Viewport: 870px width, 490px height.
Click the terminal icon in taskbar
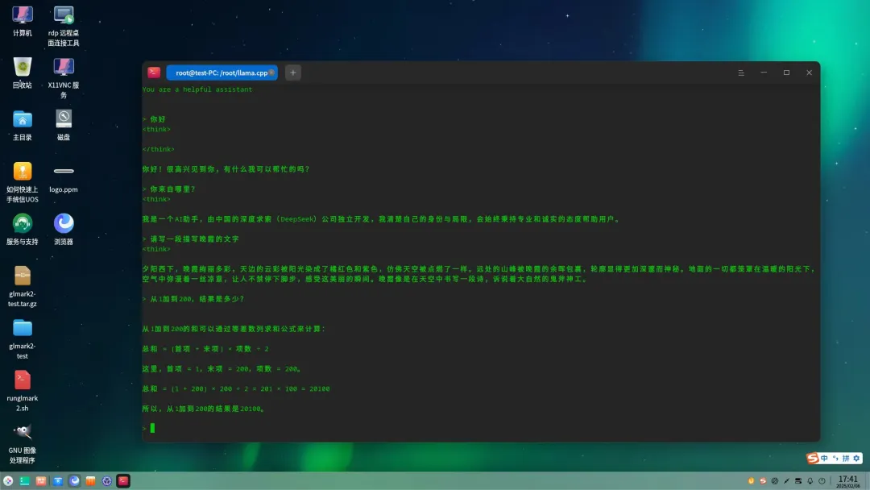tap(123, 481)
